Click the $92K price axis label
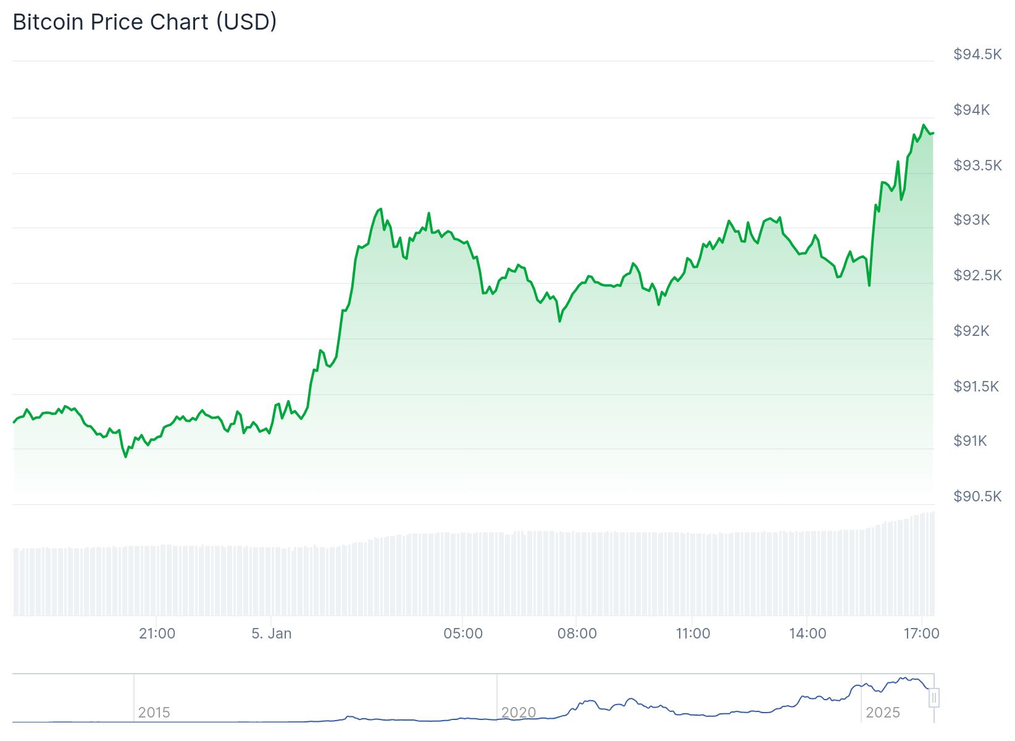Screen dimensions: 1015x741 972,331
